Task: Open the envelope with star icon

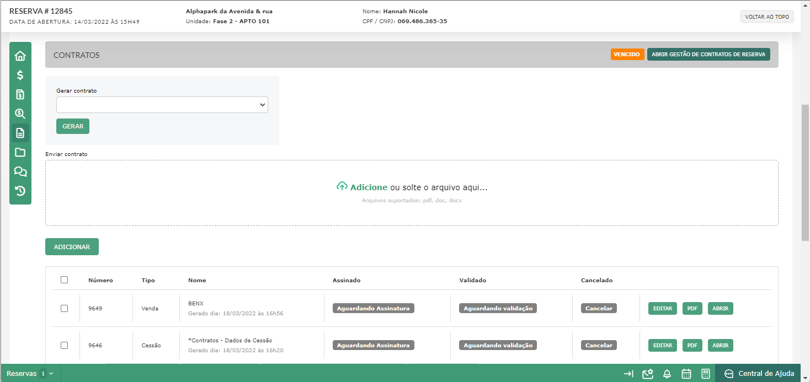Action: (648, 374)
